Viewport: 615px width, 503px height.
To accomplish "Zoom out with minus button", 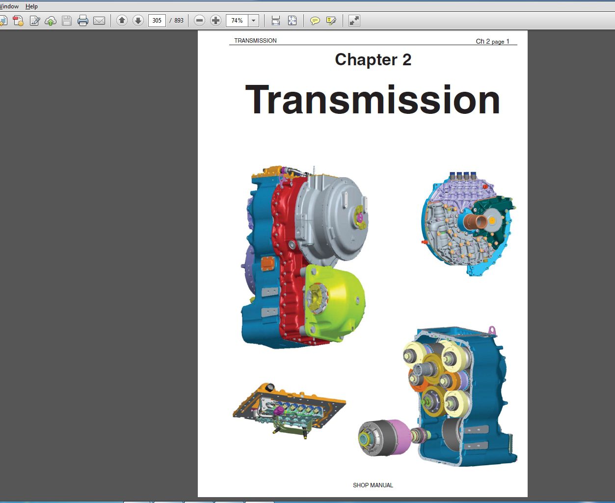I will pyautogui.click(x=199, y=21).
